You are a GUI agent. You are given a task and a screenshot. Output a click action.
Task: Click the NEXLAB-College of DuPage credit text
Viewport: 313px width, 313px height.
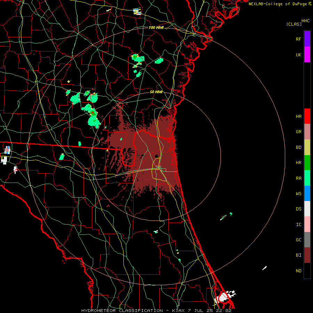pos(280,4)
